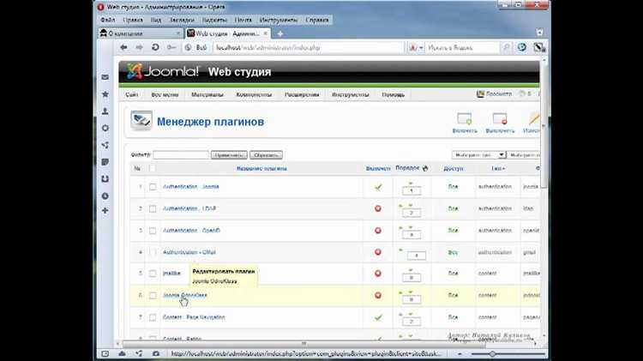The height and width of the screenshot is (361, 643).
Task: Open the closed tabs trash button
Action: pos(539,33)
